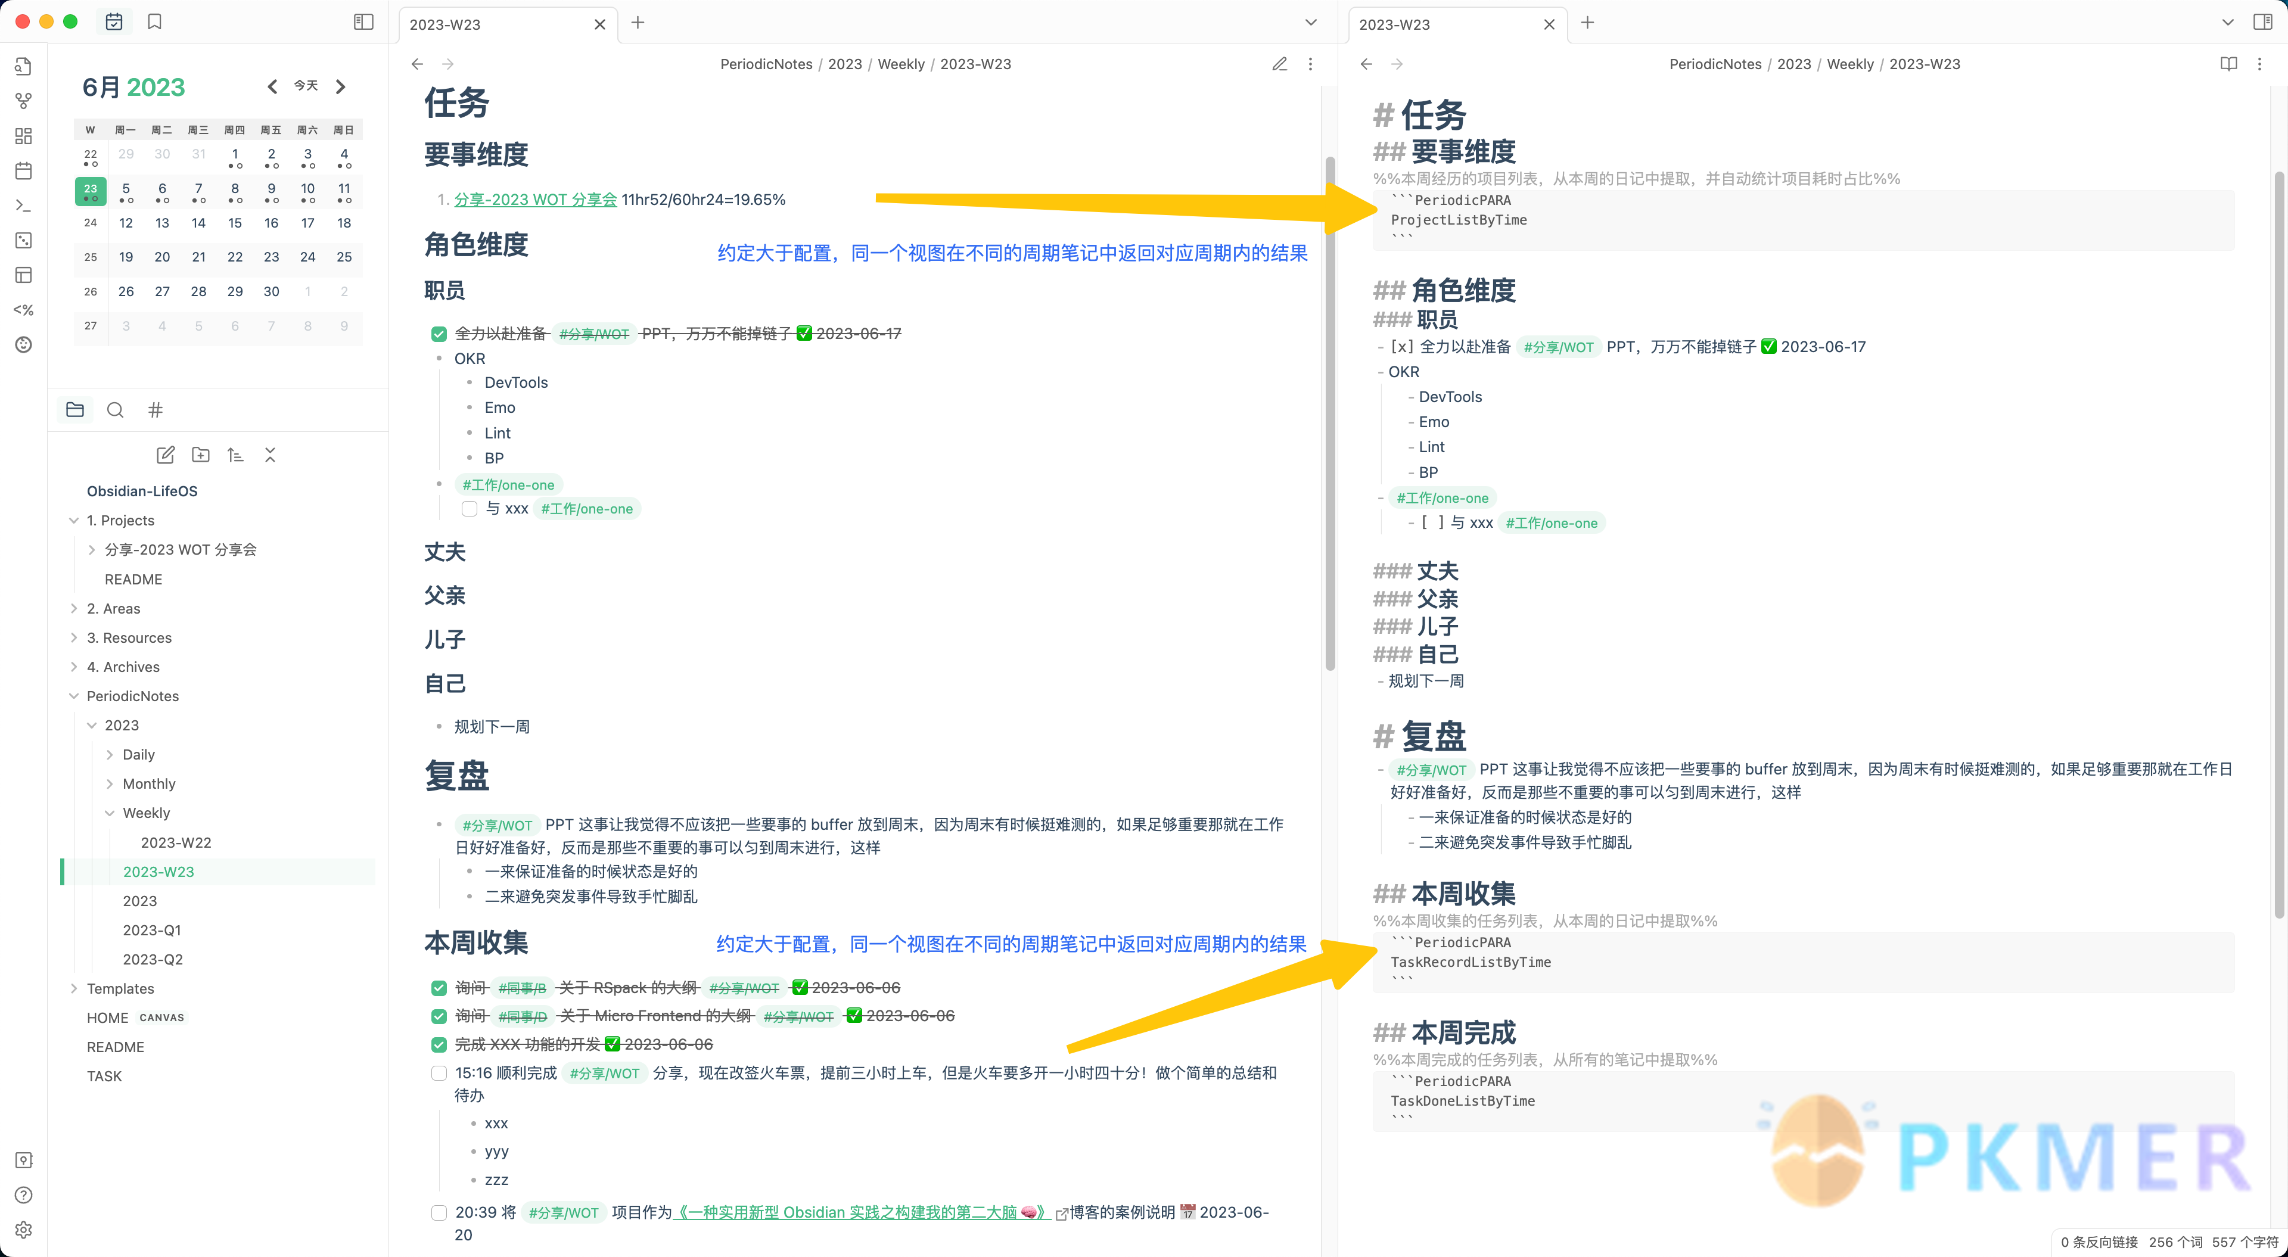Open more options menu in the left note pane
Screen dimensions: 2288x1257
coord(1310,64)
